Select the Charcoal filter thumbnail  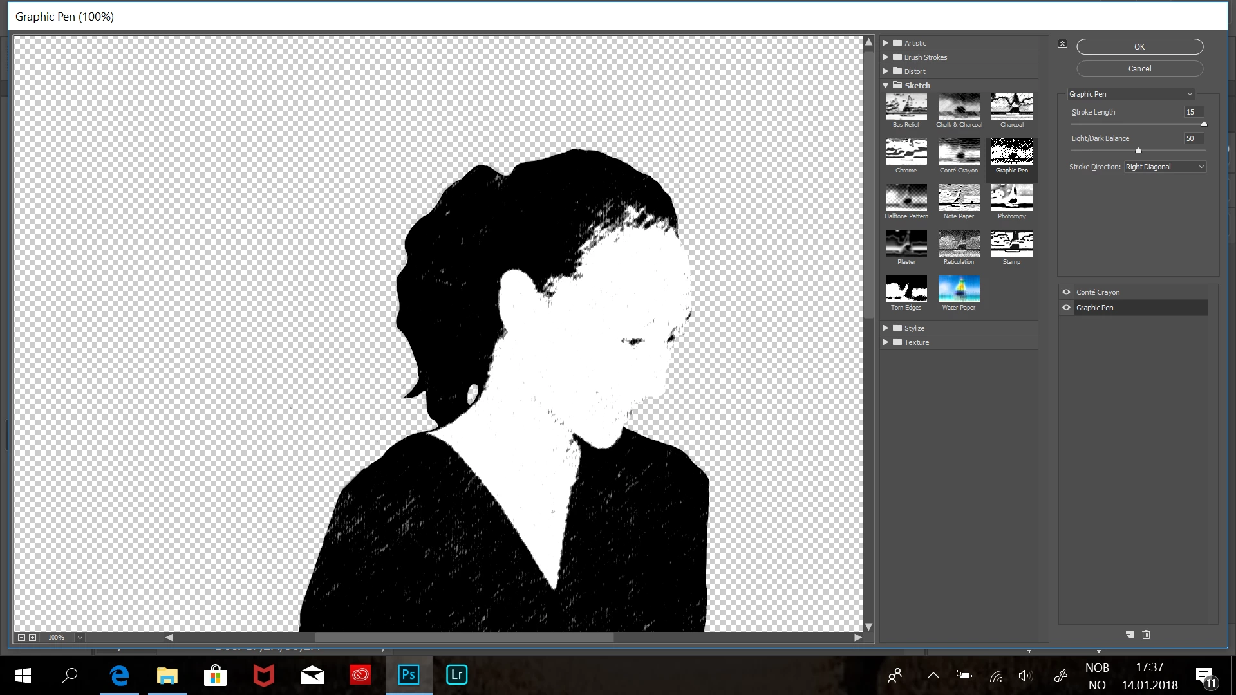click(1011, 106)
